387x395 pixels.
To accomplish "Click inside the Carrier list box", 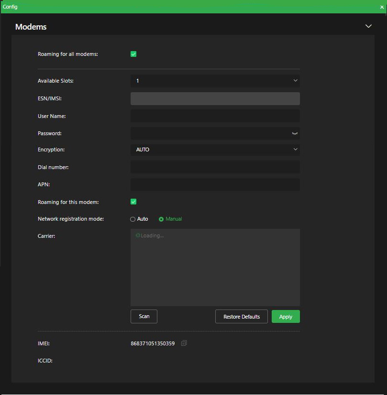I will click(215, 267).
